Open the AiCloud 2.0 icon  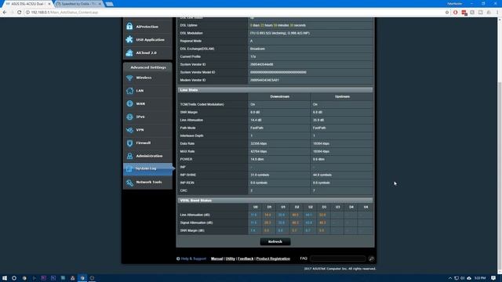click(x=129, y=52)
